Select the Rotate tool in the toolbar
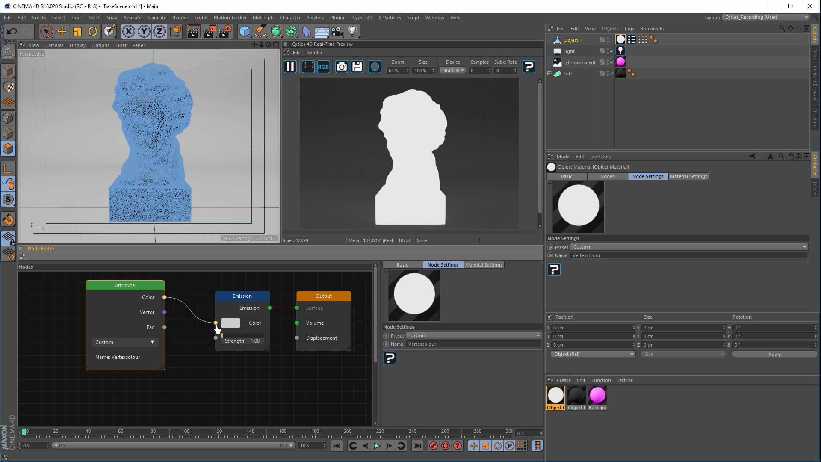 point(92,31)
